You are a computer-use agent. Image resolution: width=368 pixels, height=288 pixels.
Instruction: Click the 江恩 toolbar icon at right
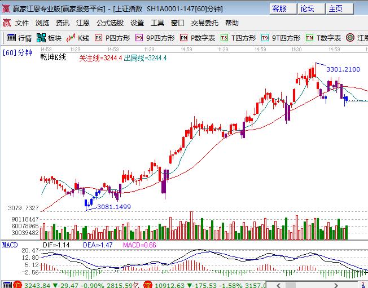[358, 38]
